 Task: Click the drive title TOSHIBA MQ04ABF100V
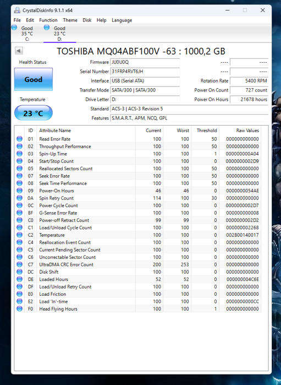(x=141, y=51)
